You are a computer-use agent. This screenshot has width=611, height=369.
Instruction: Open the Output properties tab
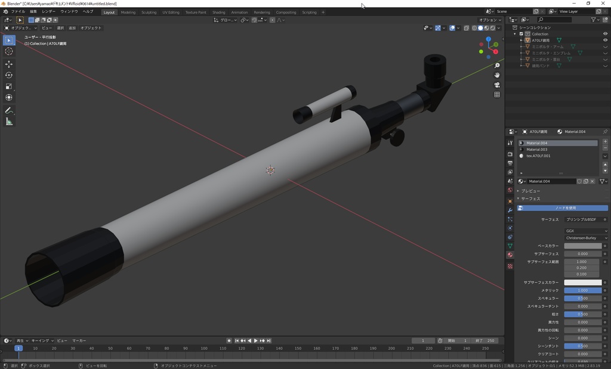(510, 163)
